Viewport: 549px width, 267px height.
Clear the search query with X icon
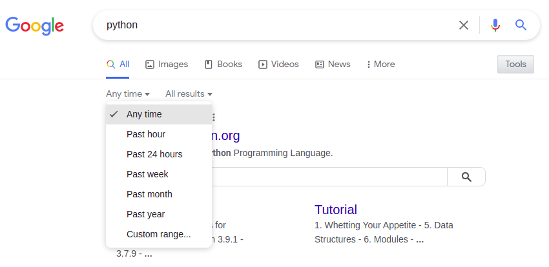(x=464, y=25)
